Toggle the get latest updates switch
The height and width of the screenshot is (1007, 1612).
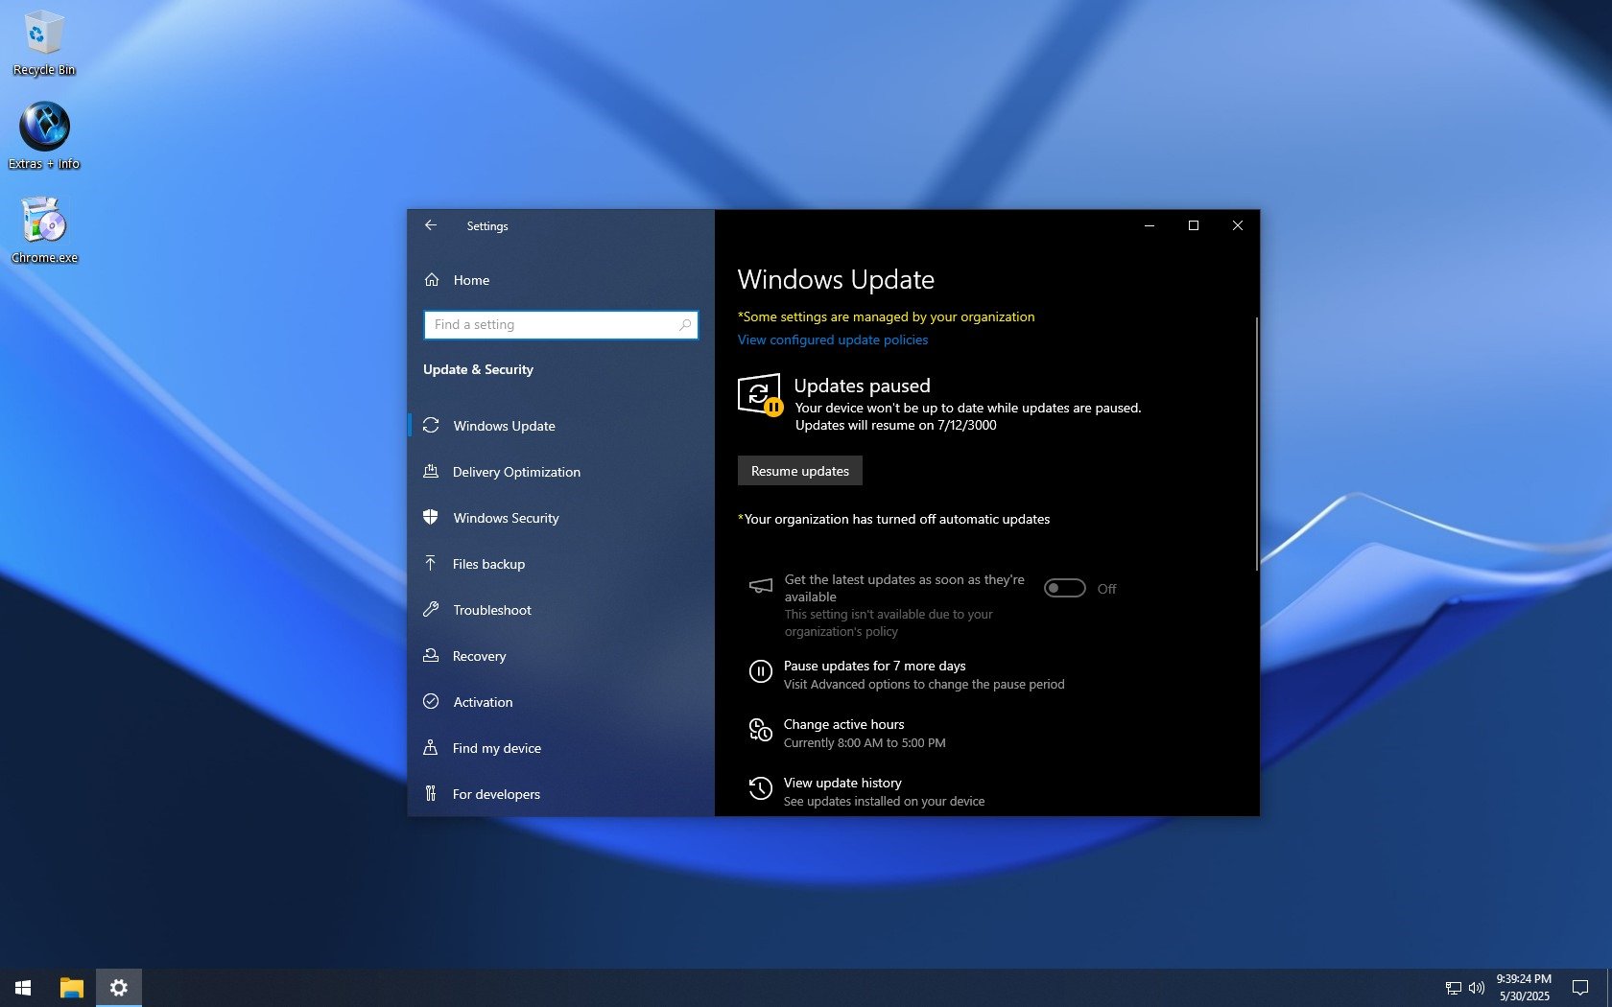pyautogui.click(x=1064, y=588)
